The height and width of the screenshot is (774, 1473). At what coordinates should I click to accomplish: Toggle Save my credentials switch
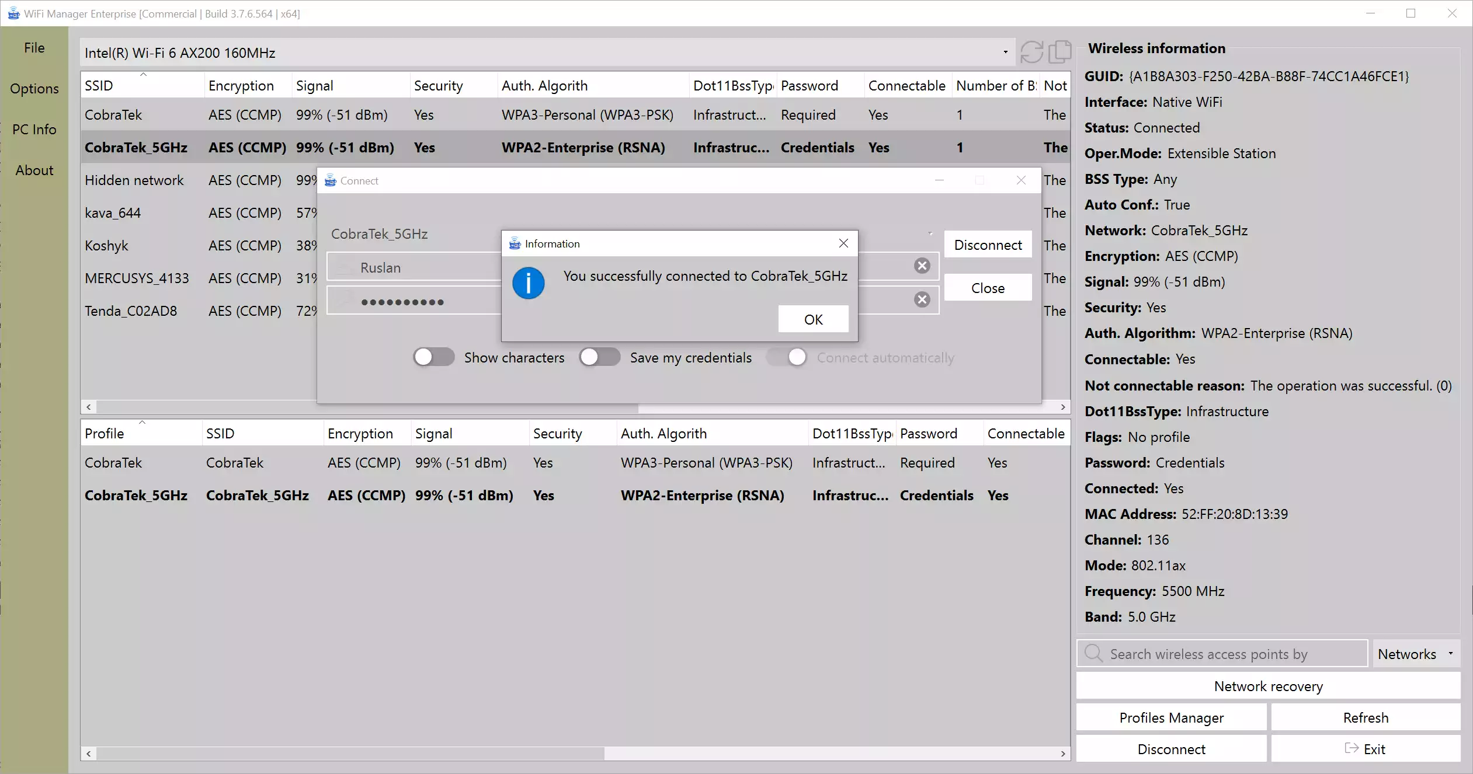599,357
